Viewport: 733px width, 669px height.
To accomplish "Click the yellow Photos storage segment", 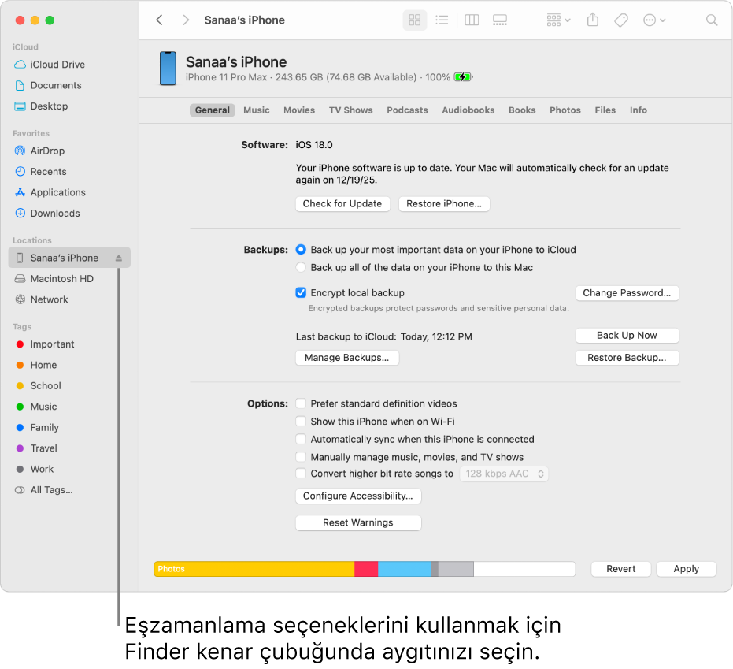I will tap(254, 569).
